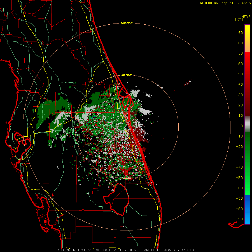This screenshot has width=252, height=252.
Task: Click the '100 NMI' range ring label
Action: pyautogui.click(x=127, y=23)
